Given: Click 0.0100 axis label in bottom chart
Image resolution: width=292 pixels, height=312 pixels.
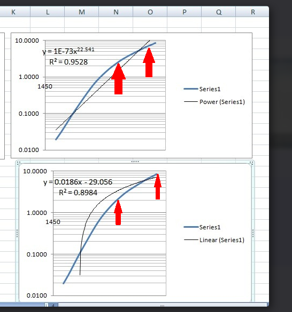Looking at the screenshot, I should pyautogui.click(x=37, y=295).
